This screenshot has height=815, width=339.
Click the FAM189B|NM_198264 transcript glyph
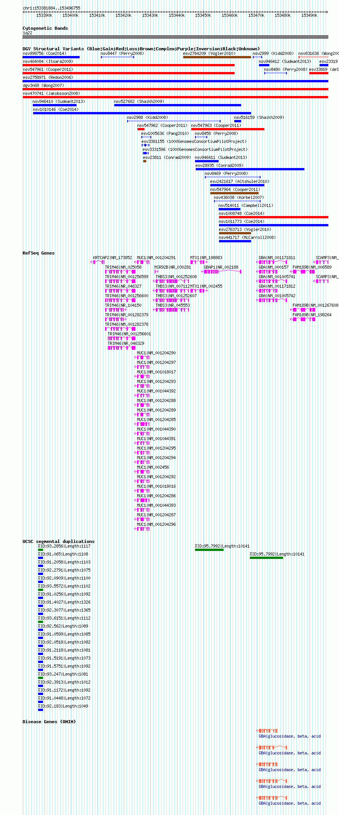[x=302, y=319]
